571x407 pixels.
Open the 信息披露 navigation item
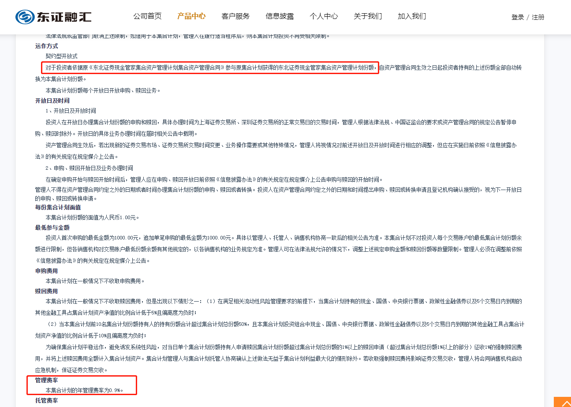[x=280, y=16]
